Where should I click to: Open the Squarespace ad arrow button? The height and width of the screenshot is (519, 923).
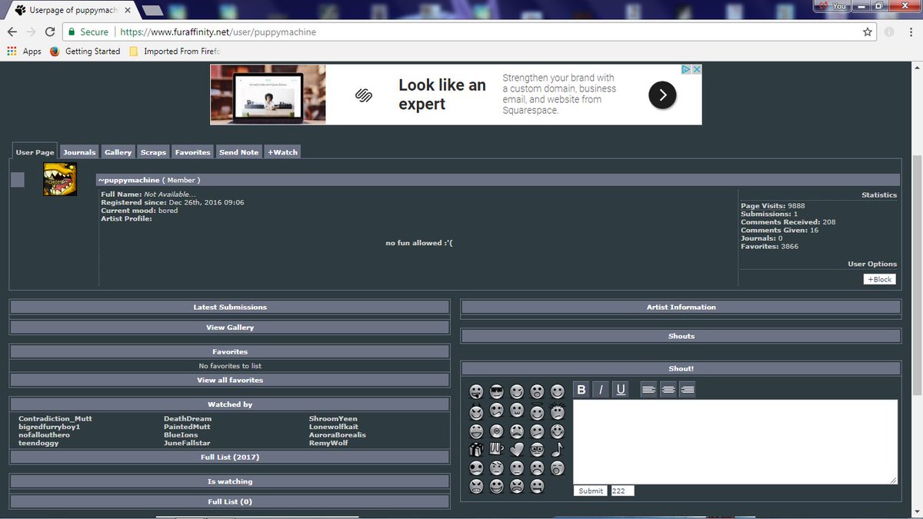662,95
